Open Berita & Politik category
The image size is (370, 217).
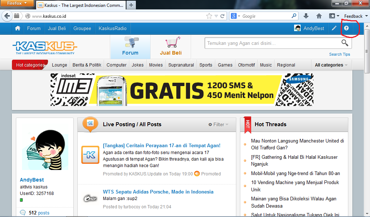tap(87, 65)
